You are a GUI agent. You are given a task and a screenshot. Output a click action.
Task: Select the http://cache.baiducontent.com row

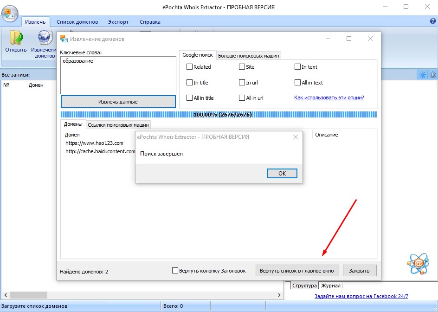click(x=100, y=151)
